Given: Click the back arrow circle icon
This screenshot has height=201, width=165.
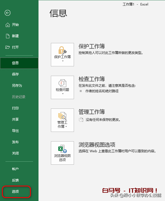Looking at the screenshot, I should (x=8, y=13).
